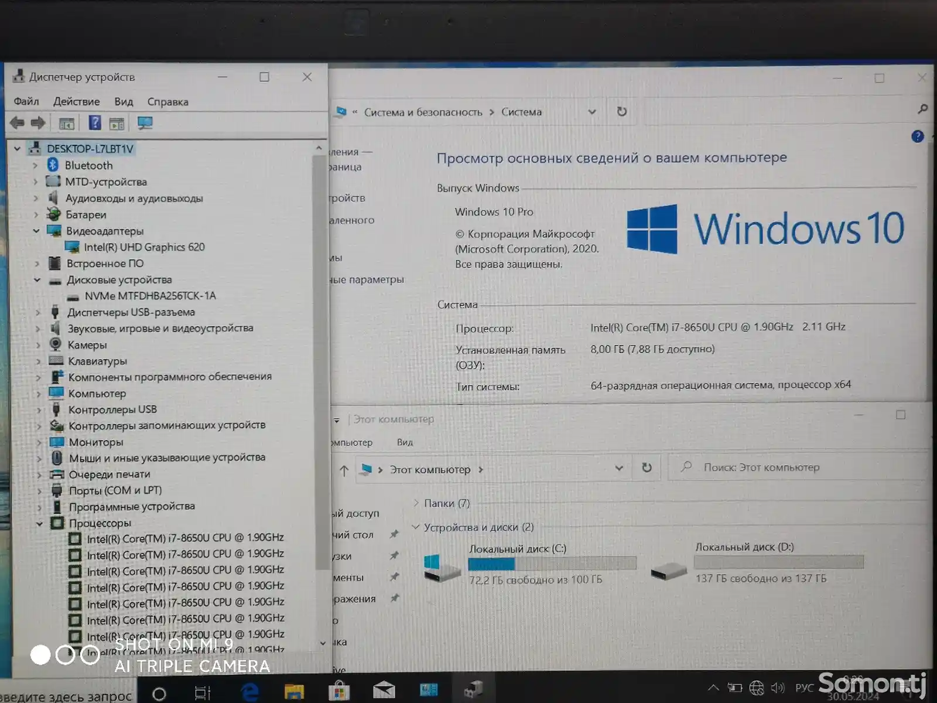Click the show/hide console tree toolbar icon
Screen dimensions: 937x703
[66, 124]
